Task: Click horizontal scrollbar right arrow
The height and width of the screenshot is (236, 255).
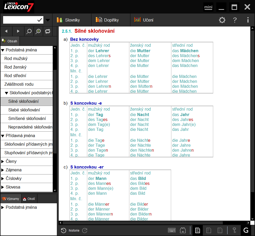Action: (248, 223)
